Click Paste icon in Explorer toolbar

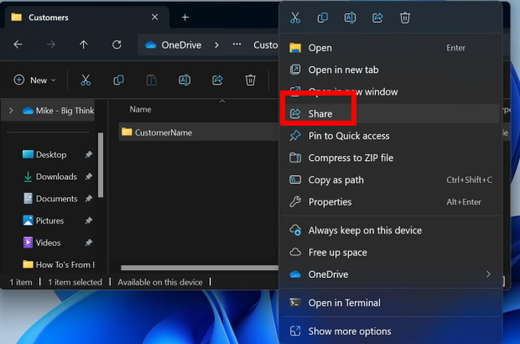pyautogui.click(x=152, y=80)
